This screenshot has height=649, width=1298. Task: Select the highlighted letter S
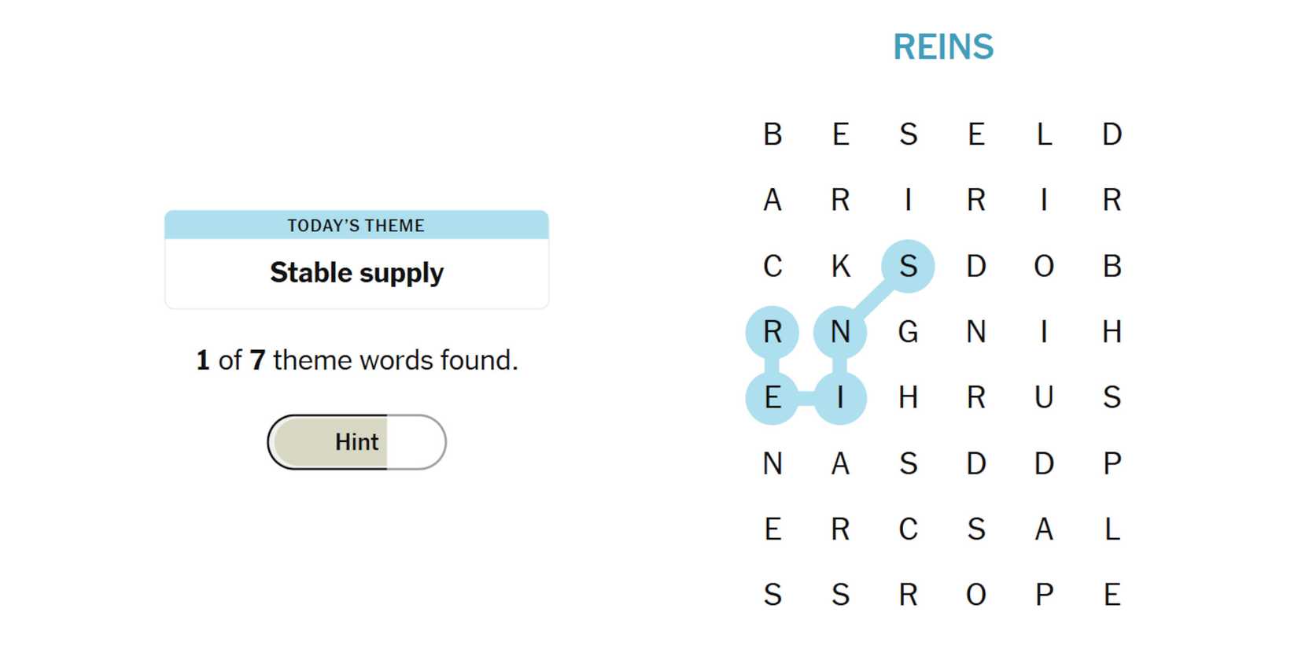point(908,266)
